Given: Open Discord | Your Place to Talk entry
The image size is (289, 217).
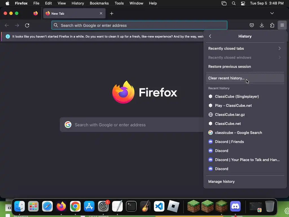Looking at the screenshot, I should pyautogui.click(x=245, y=160).
